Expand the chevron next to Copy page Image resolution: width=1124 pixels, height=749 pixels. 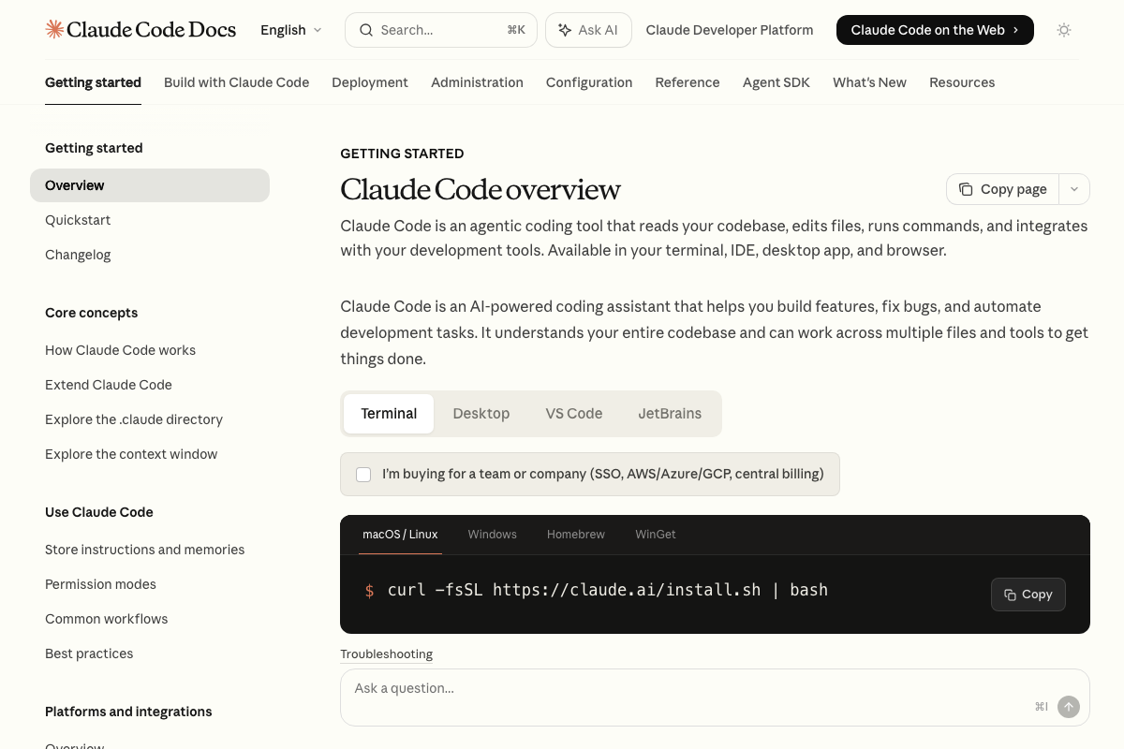click(x=1073, y=189)
